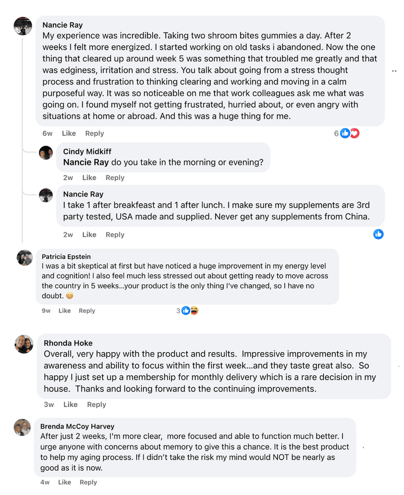Like Rhonda Hoke's comment

pos(70,404)
